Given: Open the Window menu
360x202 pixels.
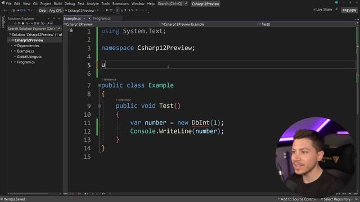Looking at the screenshot, I should click(x=138, y=4).
